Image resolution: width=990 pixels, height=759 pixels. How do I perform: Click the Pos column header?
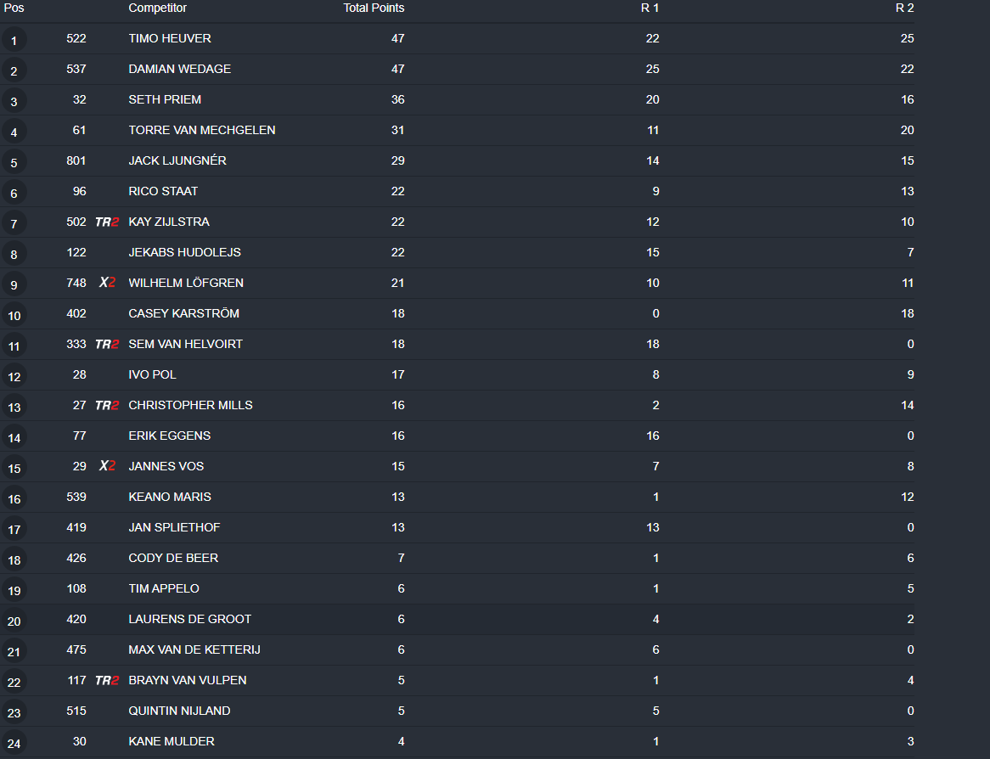tap(14, 8)
